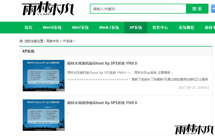Image resolution: width=215 pixels, height=136 pixels.
Task: Click the blue button right of search
Action: [x=213, y=9]
